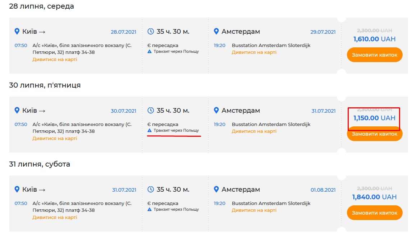
Task: Click arrival date 29.07.2021 for Amsterdam
Action: 323,32
